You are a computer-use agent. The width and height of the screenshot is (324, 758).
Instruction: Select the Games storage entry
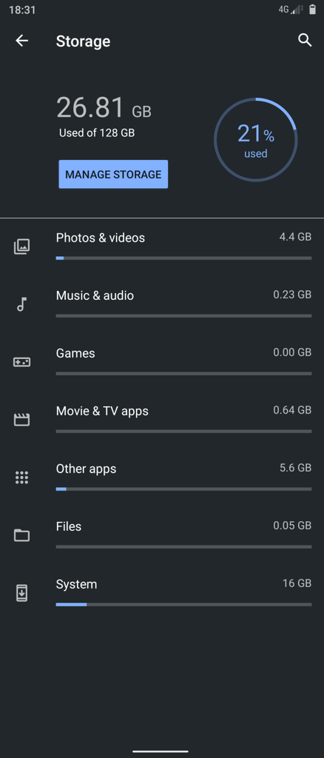click(x=162, y=362)
